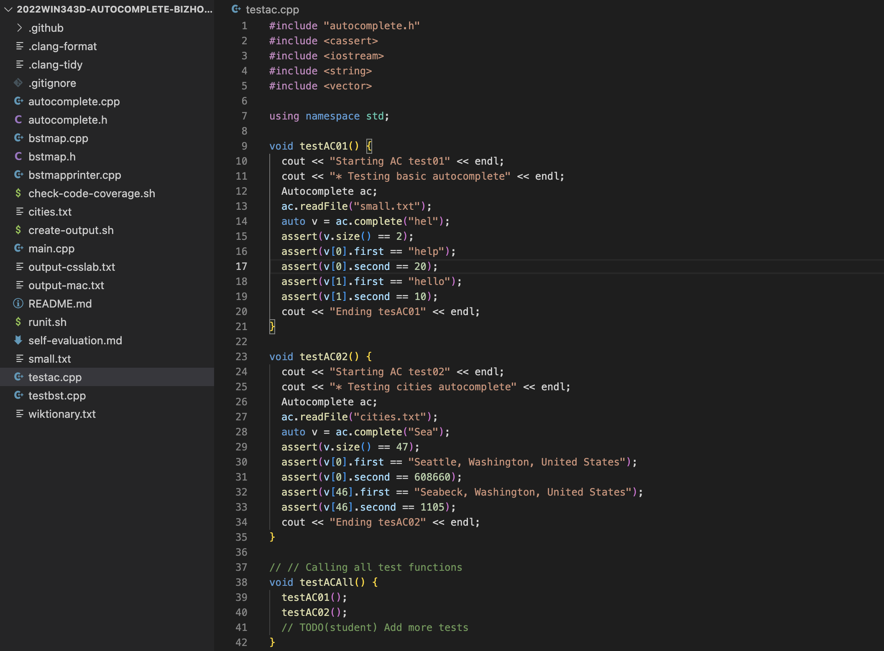Image resolution: width=884 pixels, height=651 pixels.
Task: Select output-mac.txt in the explorer
Action: [66, 285]
